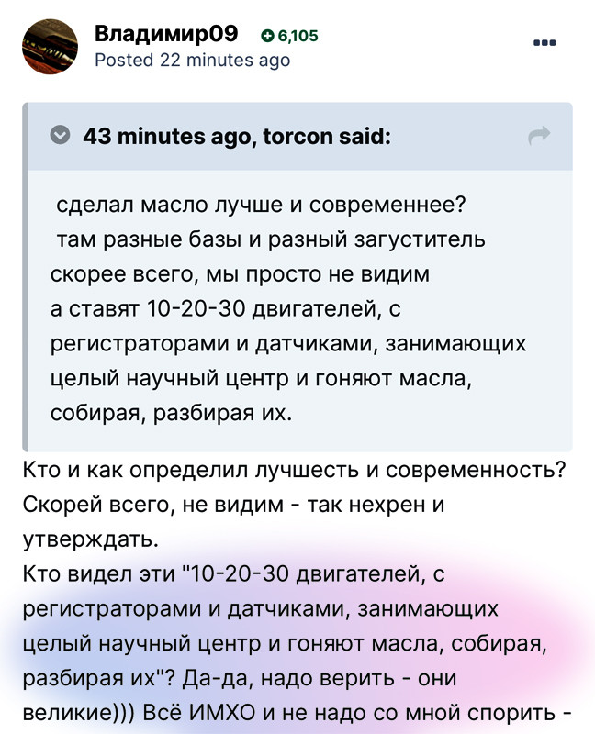Click the 6,105 reputation count

point(297,36)
